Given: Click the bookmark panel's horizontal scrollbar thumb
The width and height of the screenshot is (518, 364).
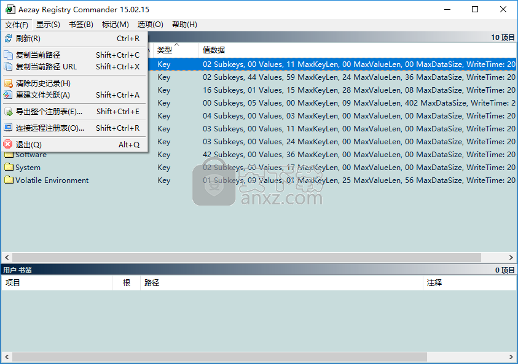Looking at the screenshot, I should (220, 357).
